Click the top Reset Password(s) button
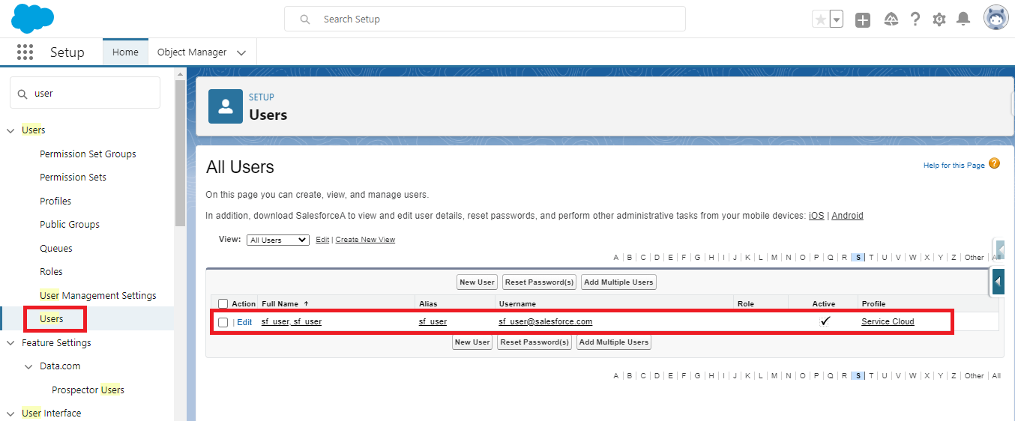 540,282
